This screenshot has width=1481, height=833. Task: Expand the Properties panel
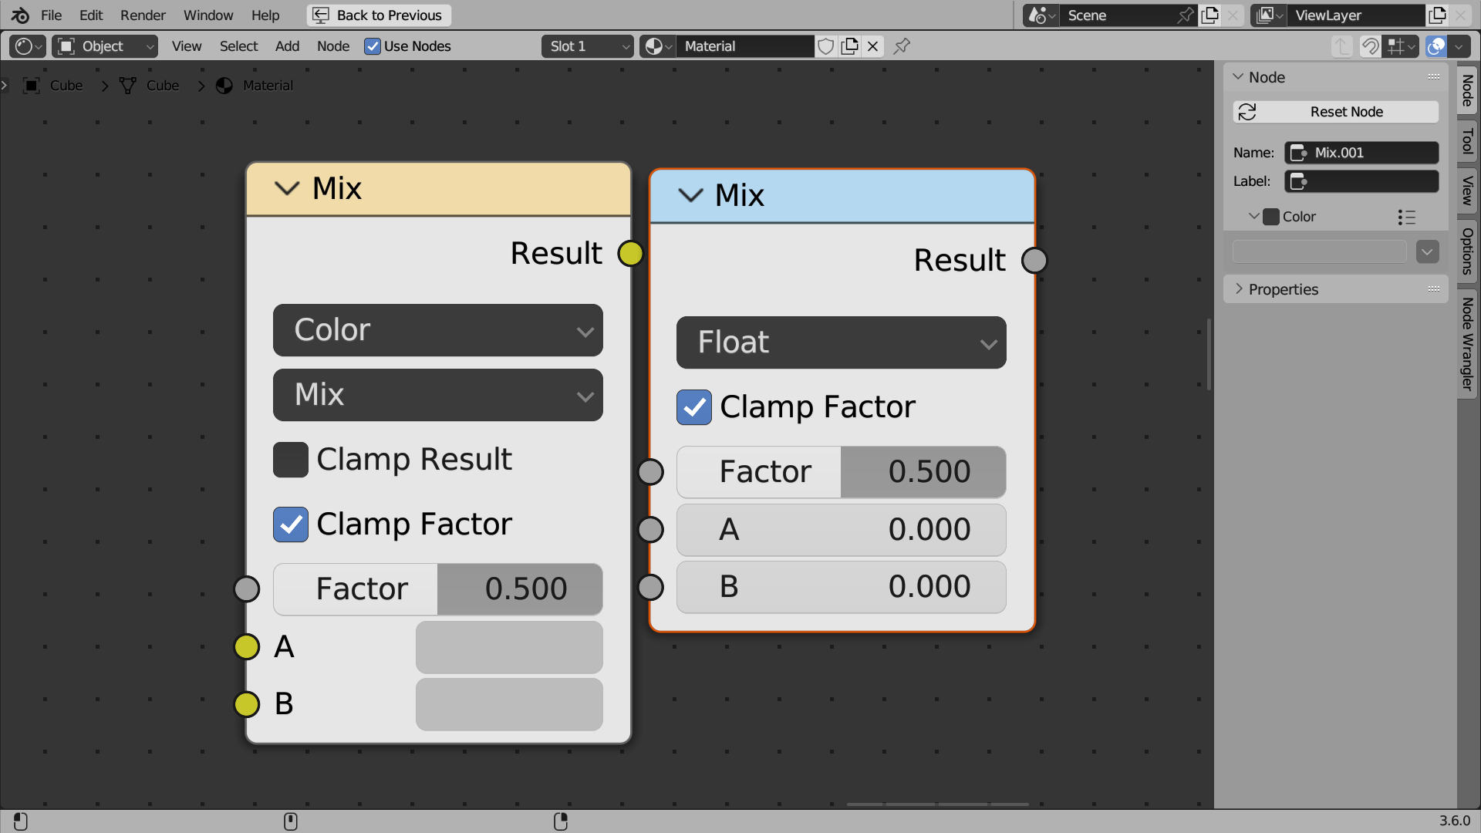(1284, 289)
